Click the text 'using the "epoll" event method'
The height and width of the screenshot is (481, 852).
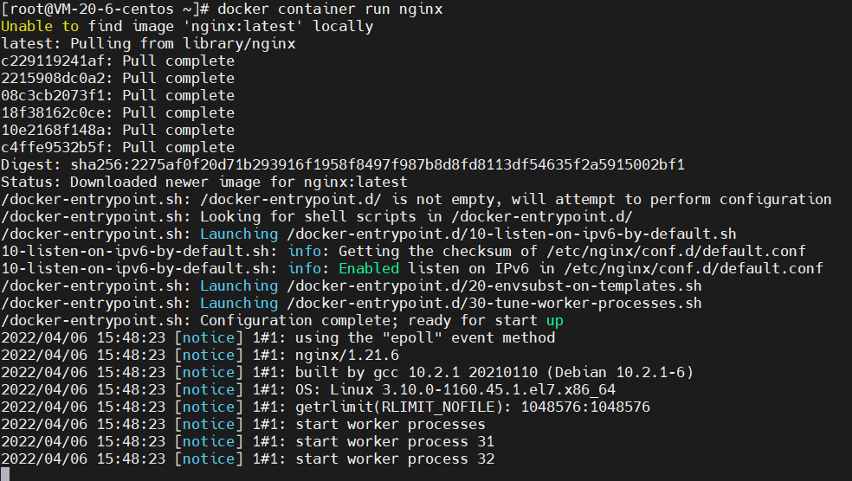425,338
